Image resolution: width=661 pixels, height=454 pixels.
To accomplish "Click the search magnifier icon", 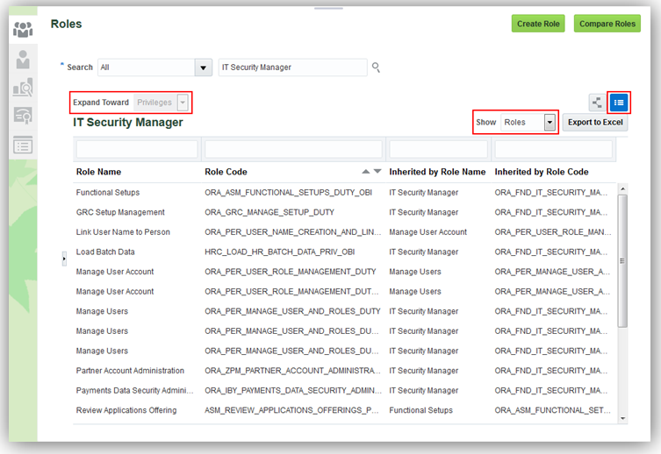I will click(377, 67).
